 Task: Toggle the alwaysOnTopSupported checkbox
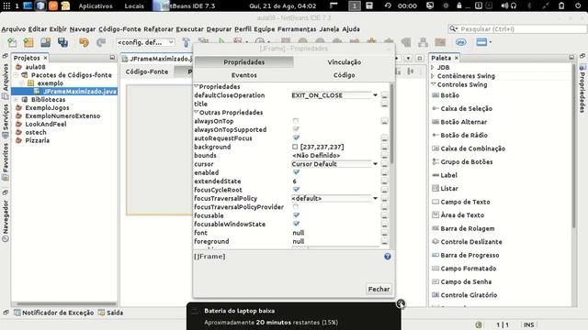[296, 129]
